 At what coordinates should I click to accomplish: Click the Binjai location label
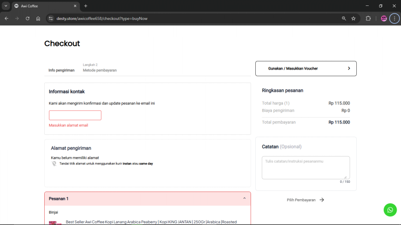(x=53, y=212)
